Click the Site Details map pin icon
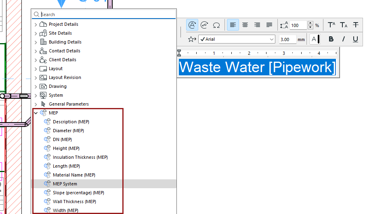Viewport: 365px width, 214px height. click(43, 33)
